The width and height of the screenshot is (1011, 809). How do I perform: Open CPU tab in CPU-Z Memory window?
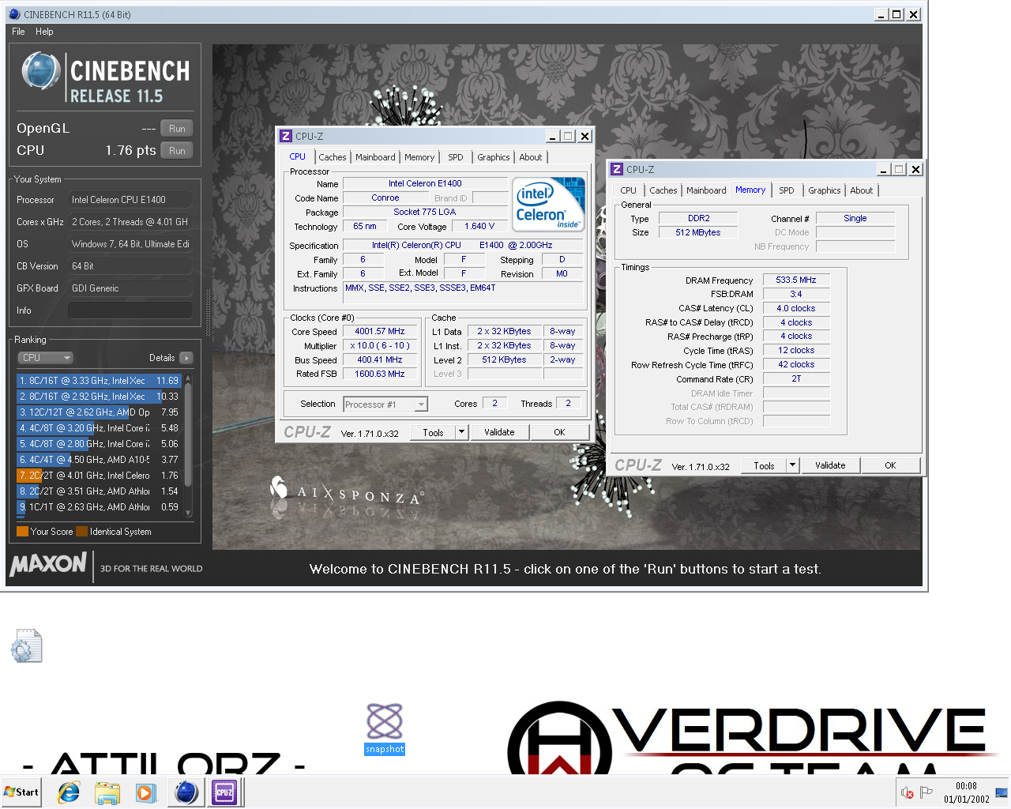(629, 190)
